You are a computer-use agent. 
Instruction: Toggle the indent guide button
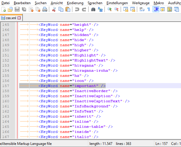tap(156, 10)
